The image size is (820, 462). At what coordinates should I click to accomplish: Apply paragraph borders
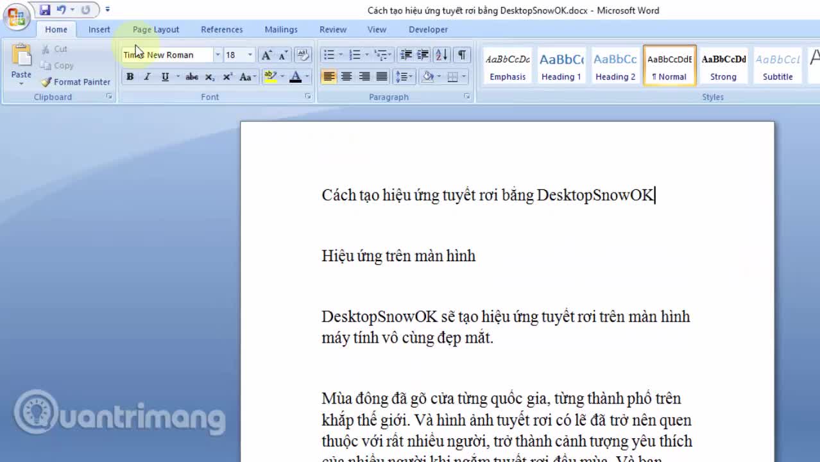coord(453,77)
